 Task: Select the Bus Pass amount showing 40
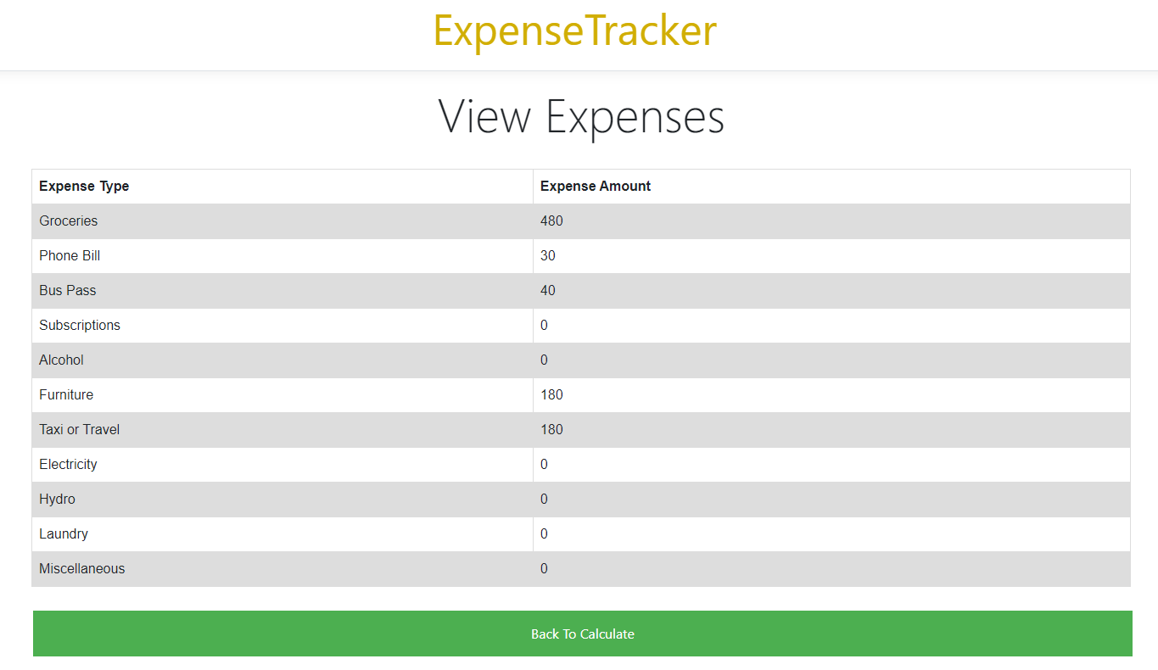[547, 290]
